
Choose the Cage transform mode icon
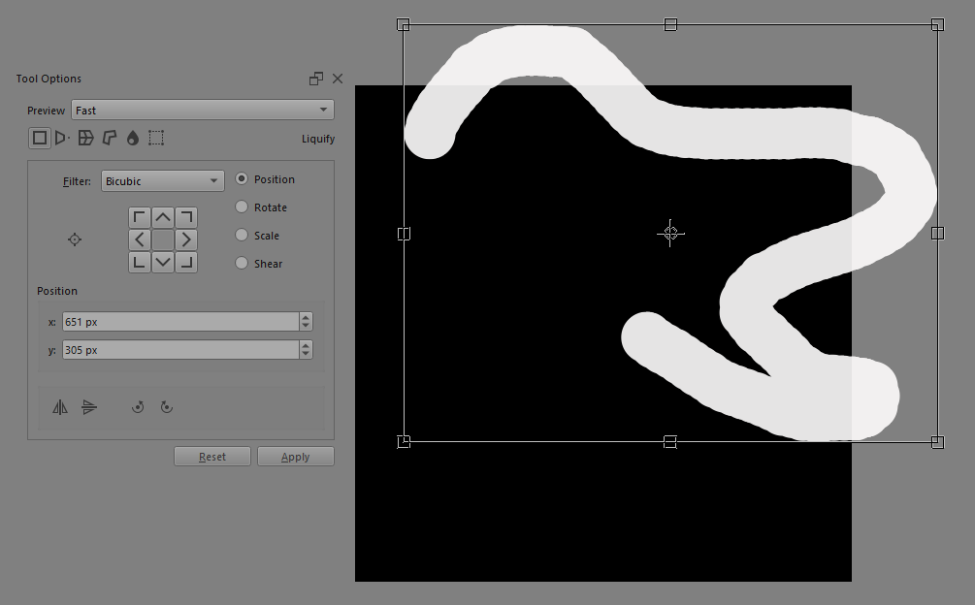click(x=110, y=139)
